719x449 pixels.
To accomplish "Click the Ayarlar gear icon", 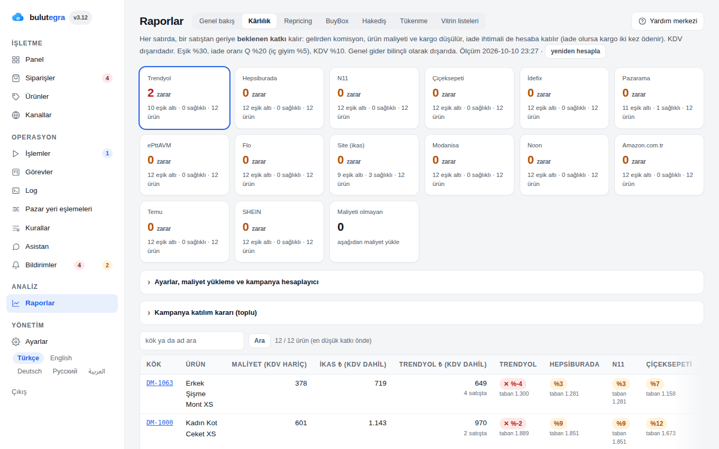I will (16, 342).
